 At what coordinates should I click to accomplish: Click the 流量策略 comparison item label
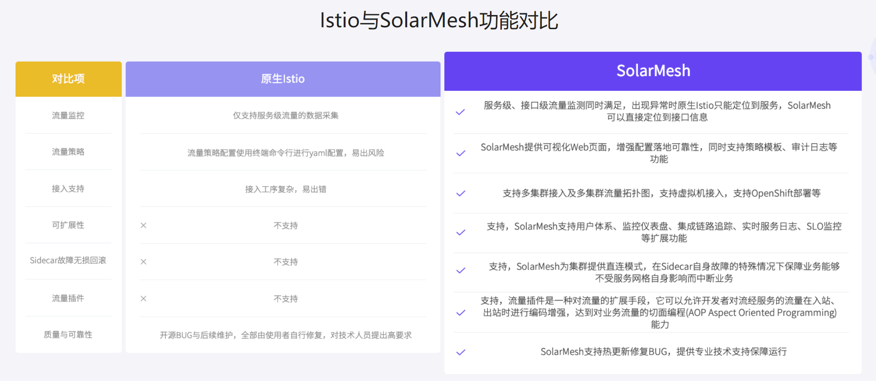68,151
